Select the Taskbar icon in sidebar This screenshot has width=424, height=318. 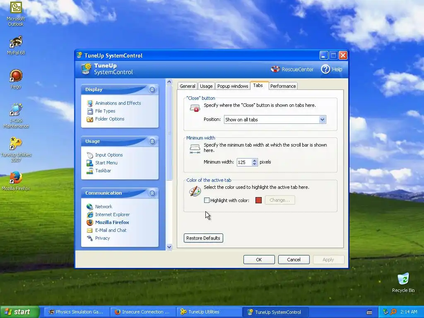click(x=90, y=171)
